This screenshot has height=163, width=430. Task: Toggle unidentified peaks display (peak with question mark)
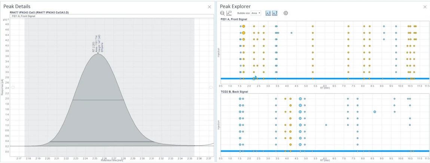tap(275, 13)
